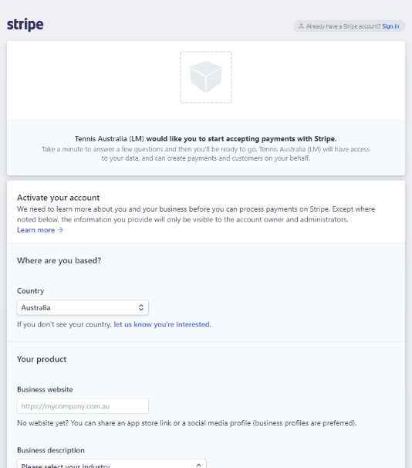The image size is (412, 468).
Task: Click the Already have a Stripe account pill
Action: pyautogui.click(x=349, y=26)
